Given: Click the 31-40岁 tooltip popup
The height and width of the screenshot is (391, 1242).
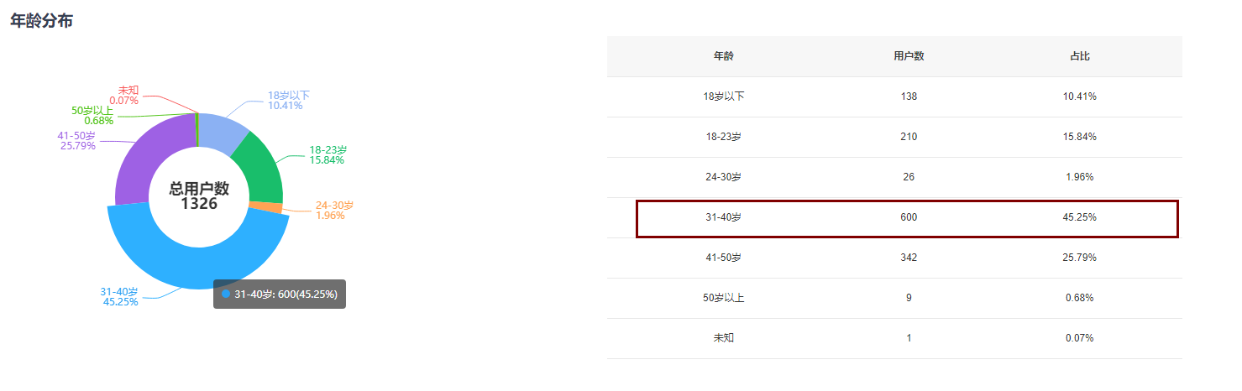Looking at the screenshot, I should (280, 295).
